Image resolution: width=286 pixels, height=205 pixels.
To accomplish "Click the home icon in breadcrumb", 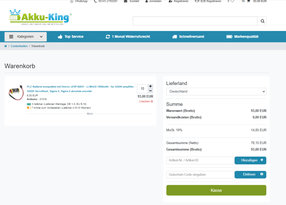I will [x=6, y=46].
